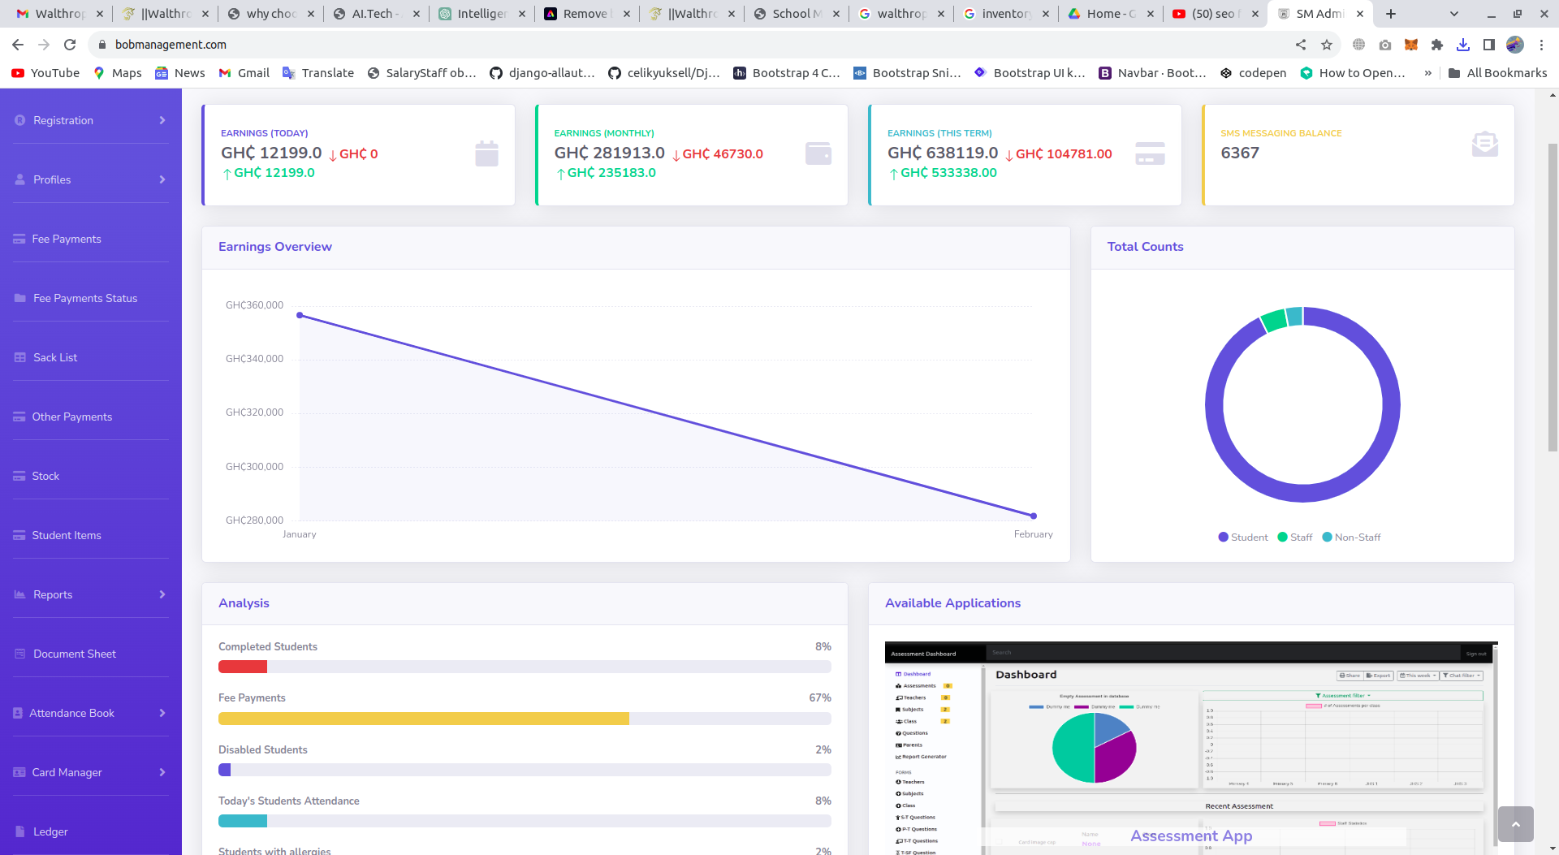Click the Assessment App preview thumbnail

(x=1190, y=747)
